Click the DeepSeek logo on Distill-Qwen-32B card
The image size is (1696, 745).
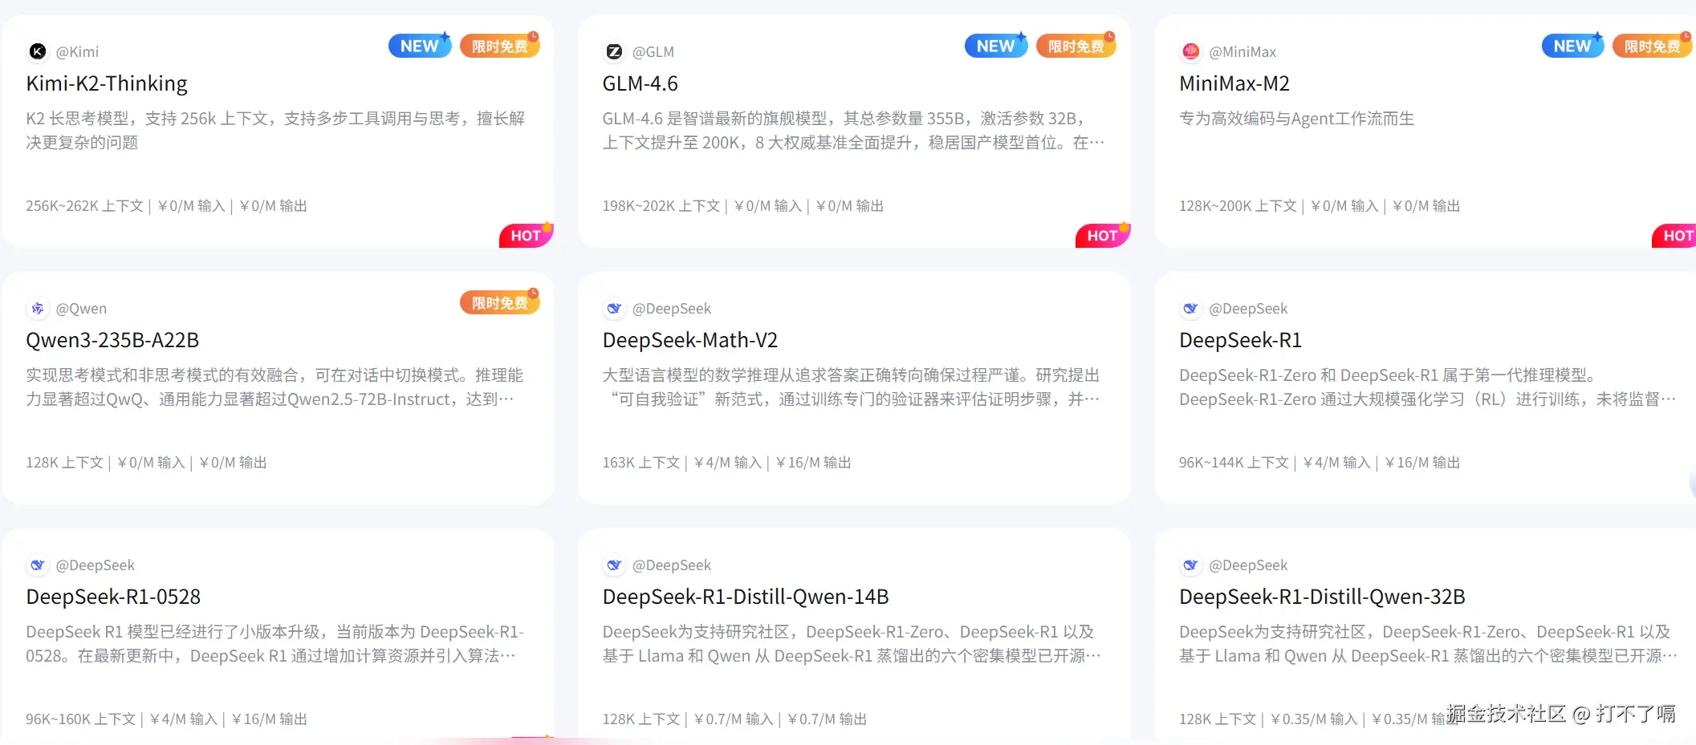tap(1190, 565)
